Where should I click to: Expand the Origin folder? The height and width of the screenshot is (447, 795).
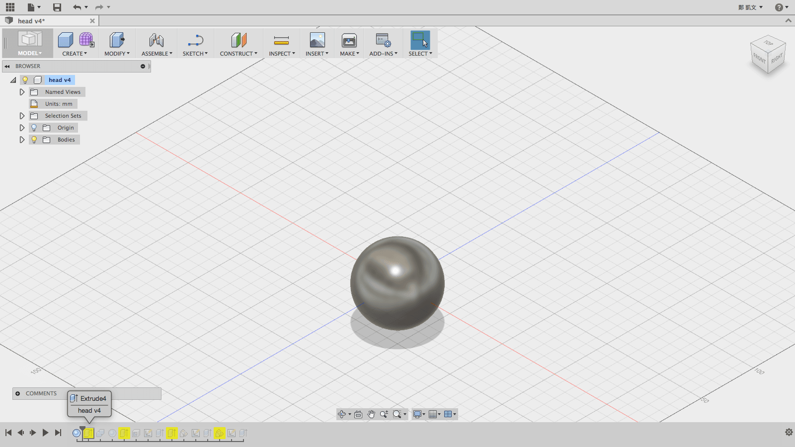[22, 128]
